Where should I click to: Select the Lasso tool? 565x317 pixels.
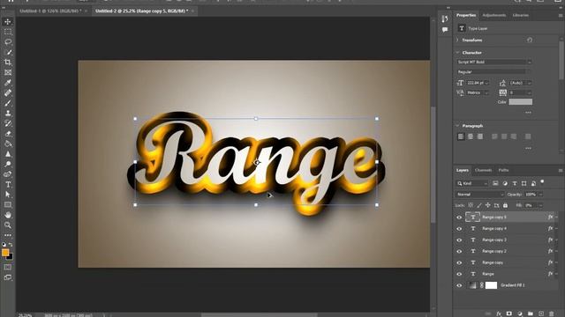coord(8,42)
